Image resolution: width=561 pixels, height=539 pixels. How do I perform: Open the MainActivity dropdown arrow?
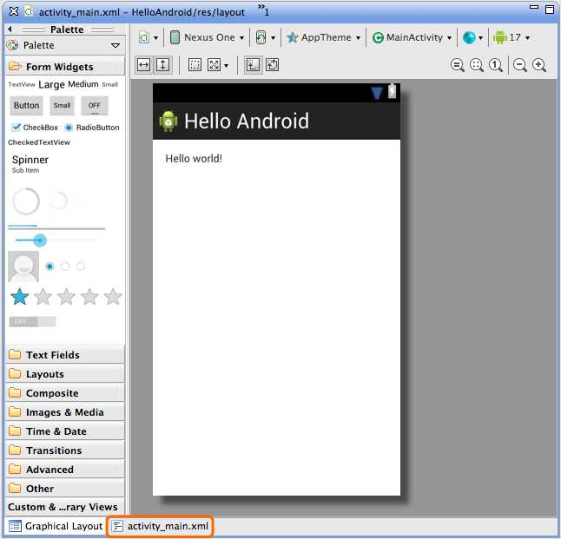click(x=449, y=38)
